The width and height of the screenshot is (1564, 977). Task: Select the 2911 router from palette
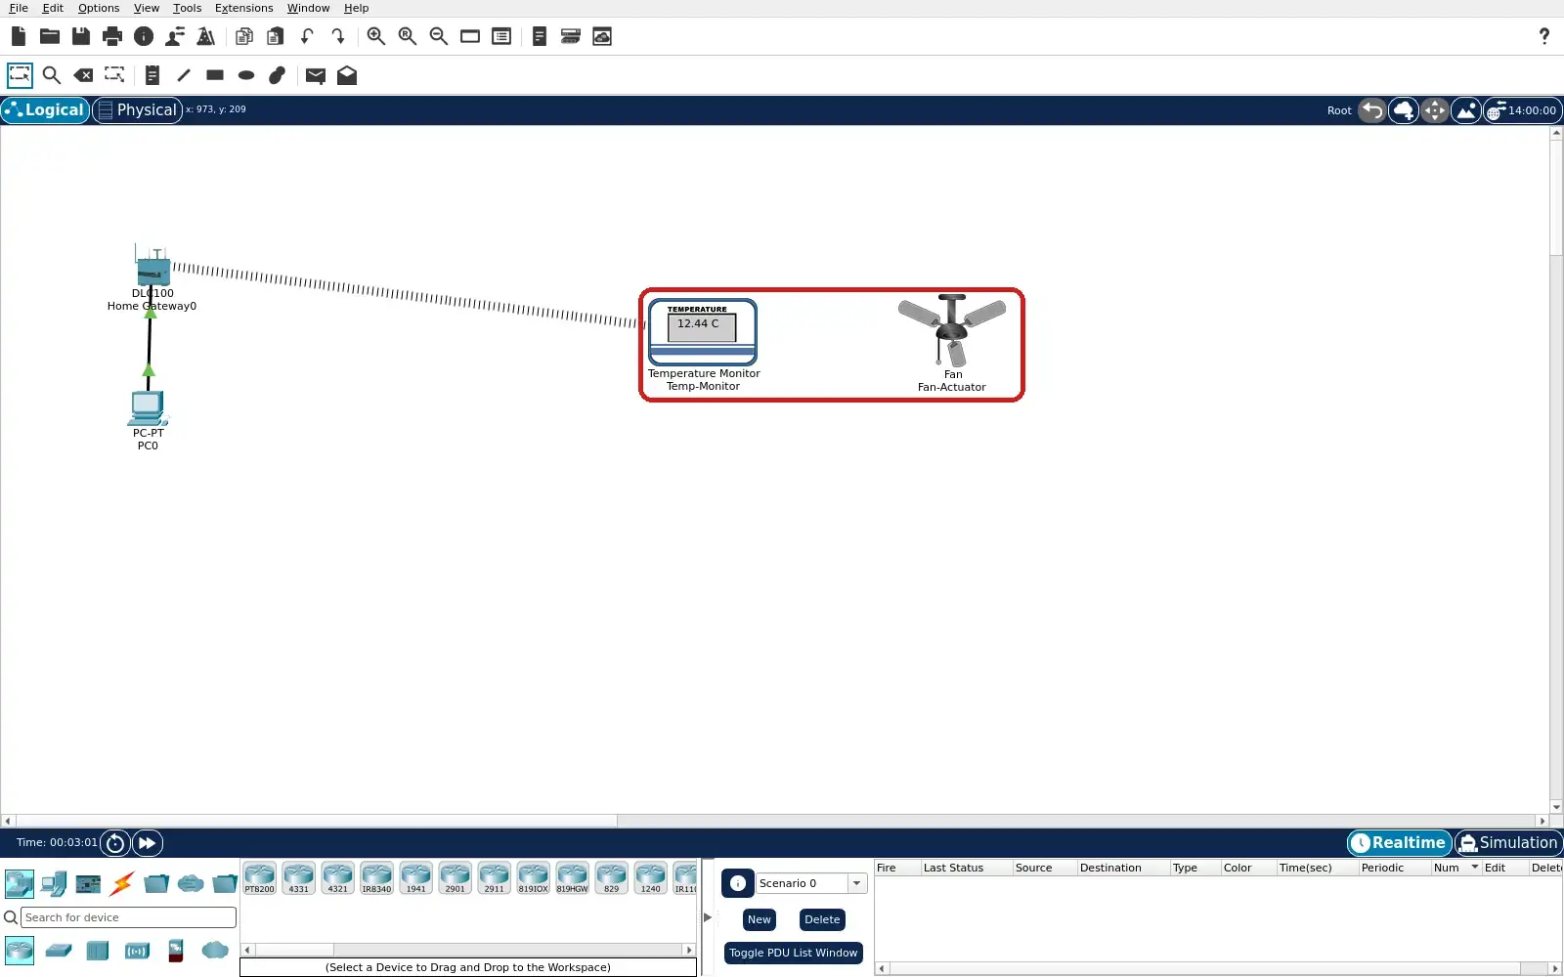pyautogui.click(x=495, y=877)
